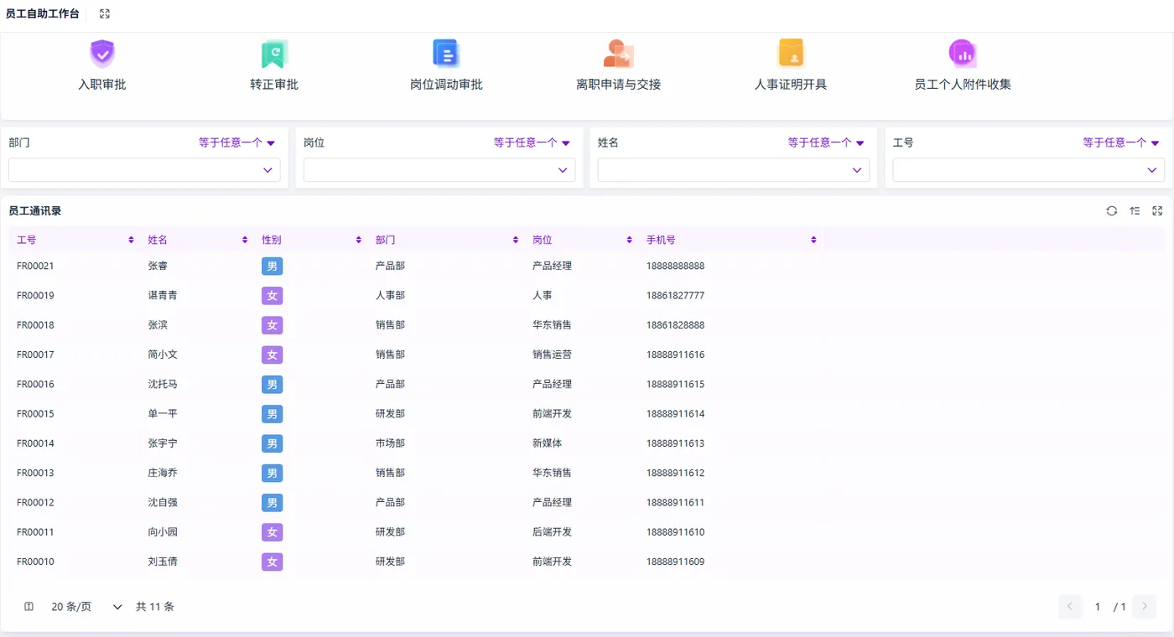Click phone number 18888888888
The image size is (1174, 637).
675,267
